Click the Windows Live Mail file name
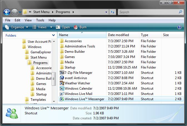Viewport: 187px width, 126px height. (78, 94)
